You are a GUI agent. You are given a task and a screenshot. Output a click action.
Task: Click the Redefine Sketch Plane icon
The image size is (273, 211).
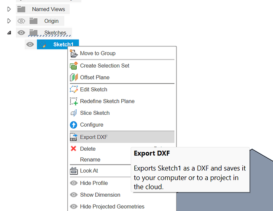pos(74,101)
